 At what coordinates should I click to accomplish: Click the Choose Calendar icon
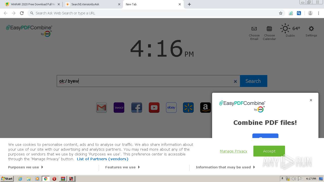click(269, 29)
